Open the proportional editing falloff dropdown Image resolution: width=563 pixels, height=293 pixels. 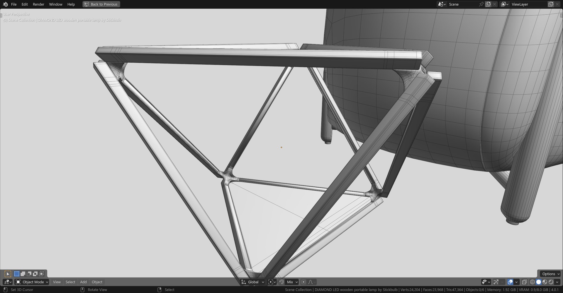(x=312, y=282)
